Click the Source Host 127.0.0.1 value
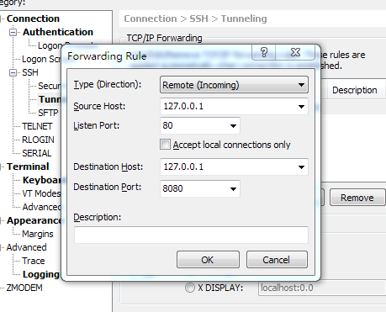Image resolution: width=386 pixels, height=312 pixels. coord(183,106)
